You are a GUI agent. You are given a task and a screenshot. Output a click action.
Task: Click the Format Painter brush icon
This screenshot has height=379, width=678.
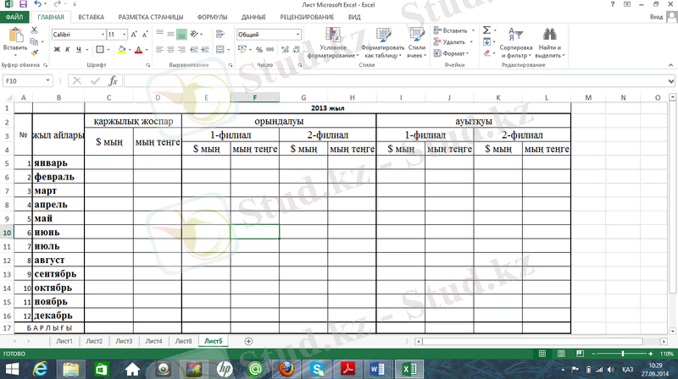34,52
